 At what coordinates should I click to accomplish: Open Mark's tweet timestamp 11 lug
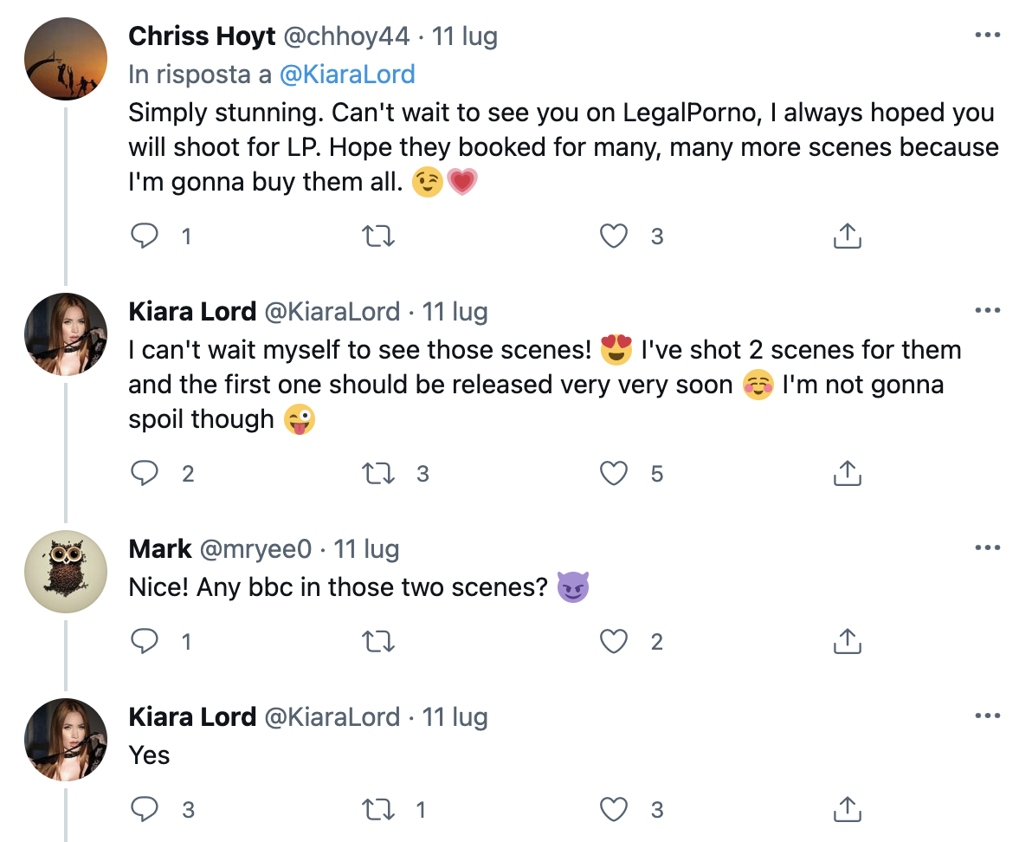[367, 548]
